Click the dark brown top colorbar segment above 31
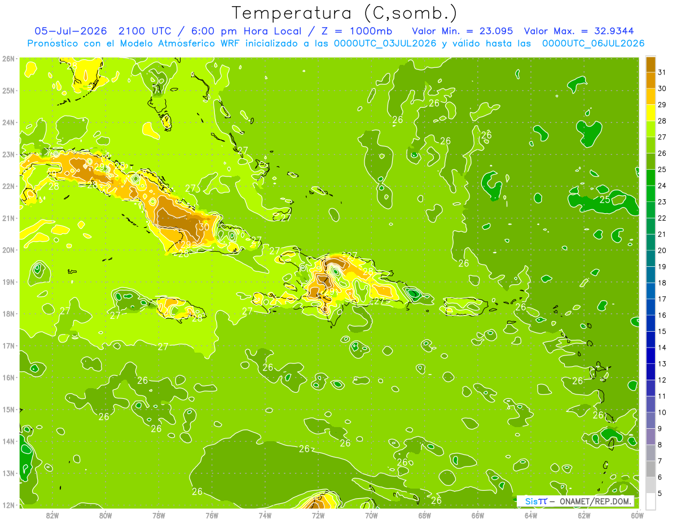The width and height of the screenshot is (677, 523). coord(650,64)
